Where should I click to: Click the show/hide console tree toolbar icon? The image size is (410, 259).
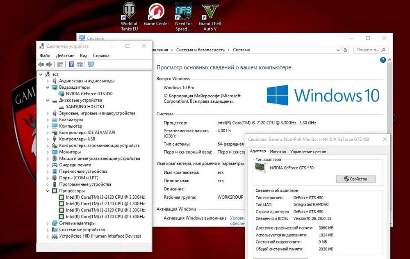(x=60, y=64)
